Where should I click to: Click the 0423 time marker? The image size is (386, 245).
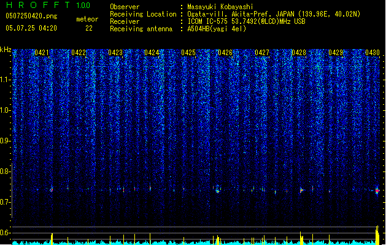[115, 53]
